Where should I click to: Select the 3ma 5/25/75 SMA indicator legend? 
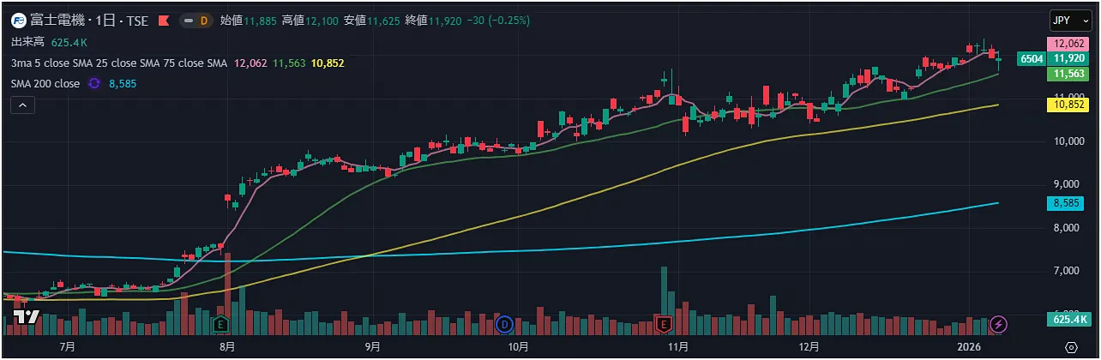(118, 63)
